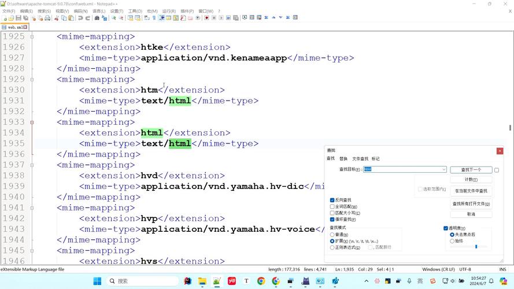Tick the small checkbox beside 查找下一个
The width and height of the screenshot is (514, 289).
tap(497, 170)
